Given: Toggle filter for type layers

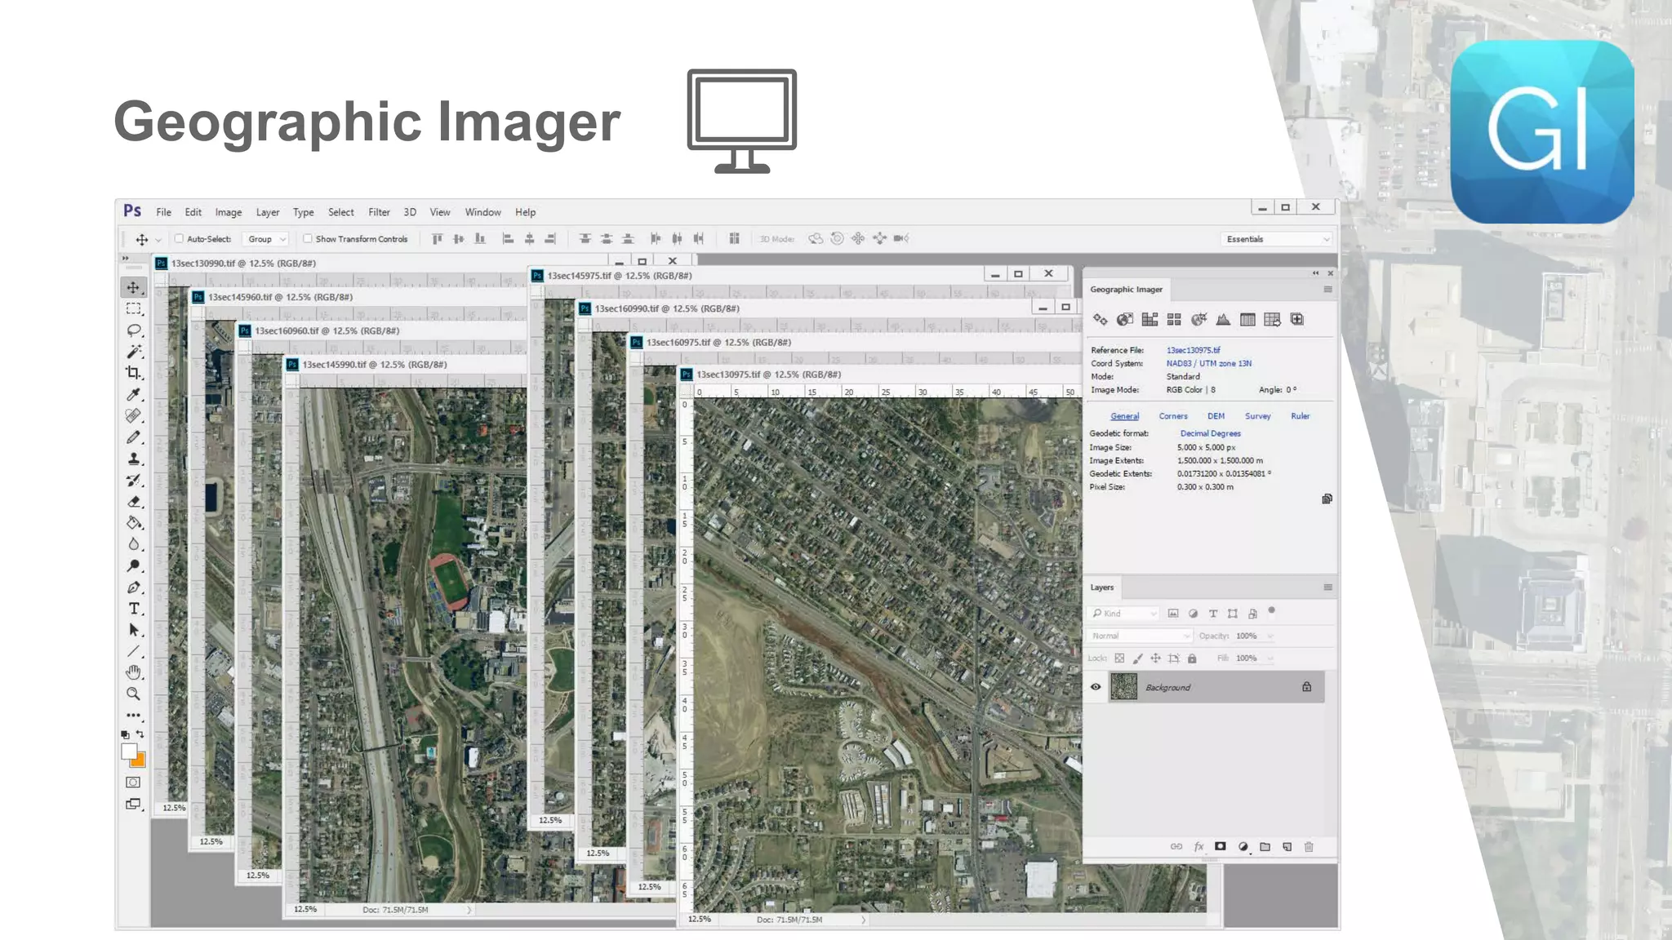Looking at the screenshot, I should pos(1213,614).
